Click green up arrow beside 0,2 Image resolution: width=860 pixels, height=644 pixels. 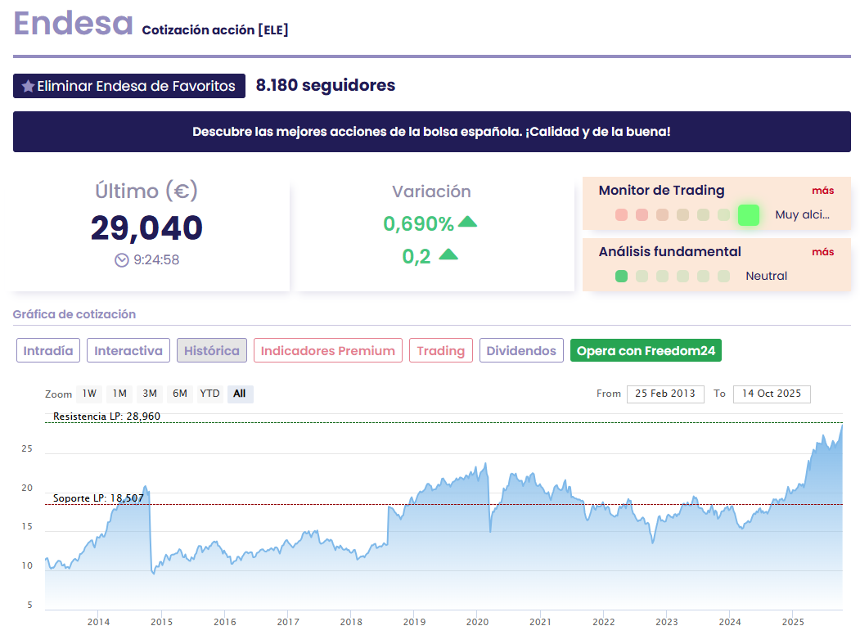(448, 255)
